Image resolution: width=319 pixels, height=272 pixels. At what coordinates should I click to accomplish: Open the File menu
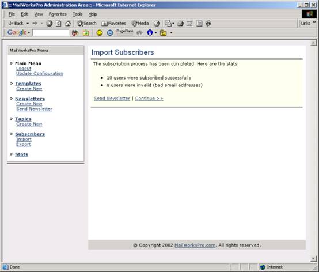pyautogui.click(x=12, y=14)
